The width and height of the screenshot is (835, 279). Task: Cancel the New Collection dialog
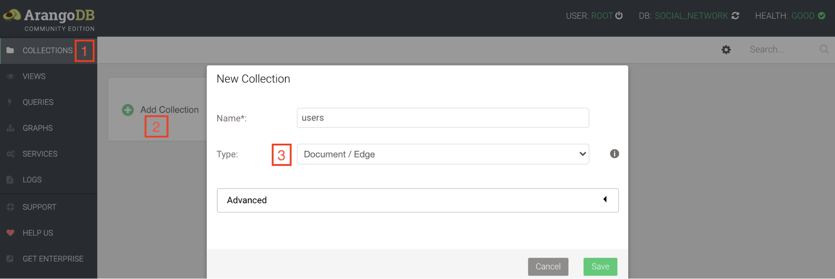(x=548, y=267)
